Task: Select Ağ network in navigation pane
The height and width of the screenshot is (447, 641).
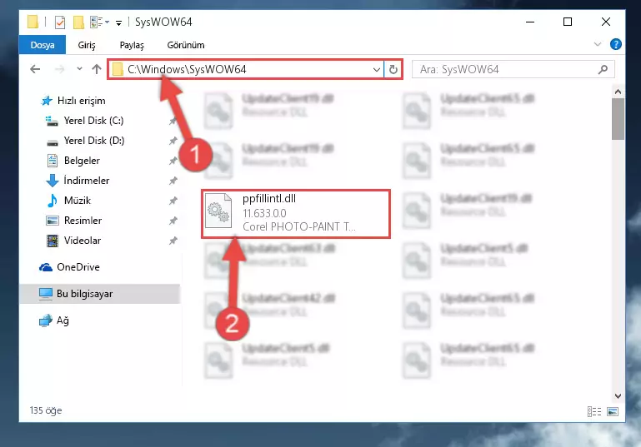Action: (x=63, y=320)
